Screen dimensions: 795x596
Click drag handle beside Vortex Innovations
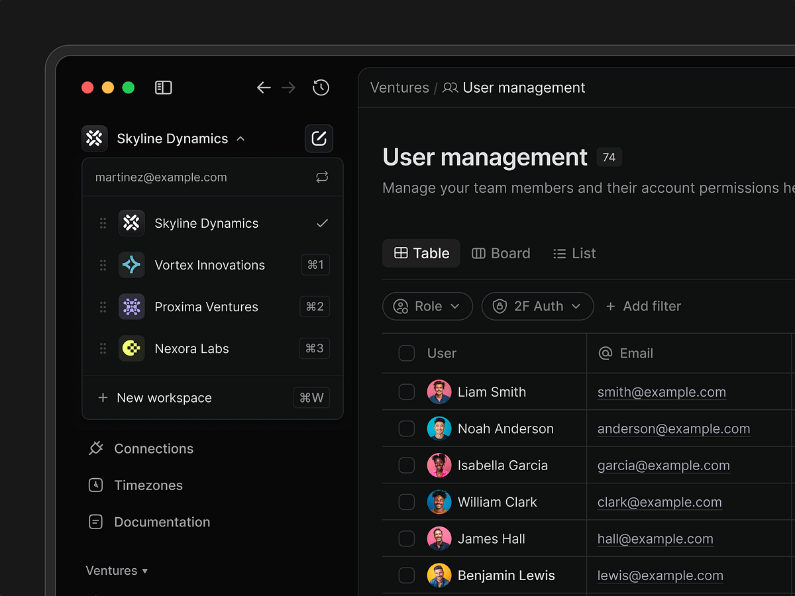[x=103, y=265]
